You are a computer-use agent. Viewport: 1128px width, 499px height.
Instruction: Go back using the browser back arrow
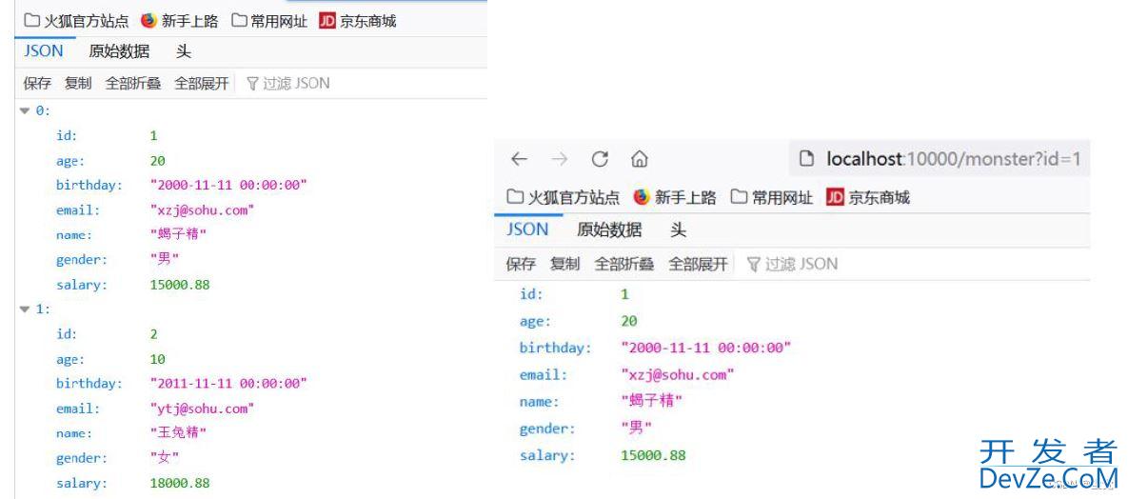point(519,159)
